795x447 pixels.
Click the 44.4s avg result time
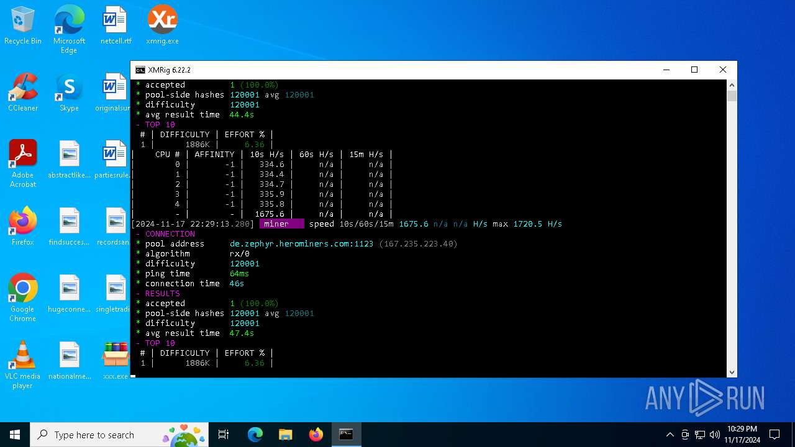pyautogui.click(x=242, y=115)
